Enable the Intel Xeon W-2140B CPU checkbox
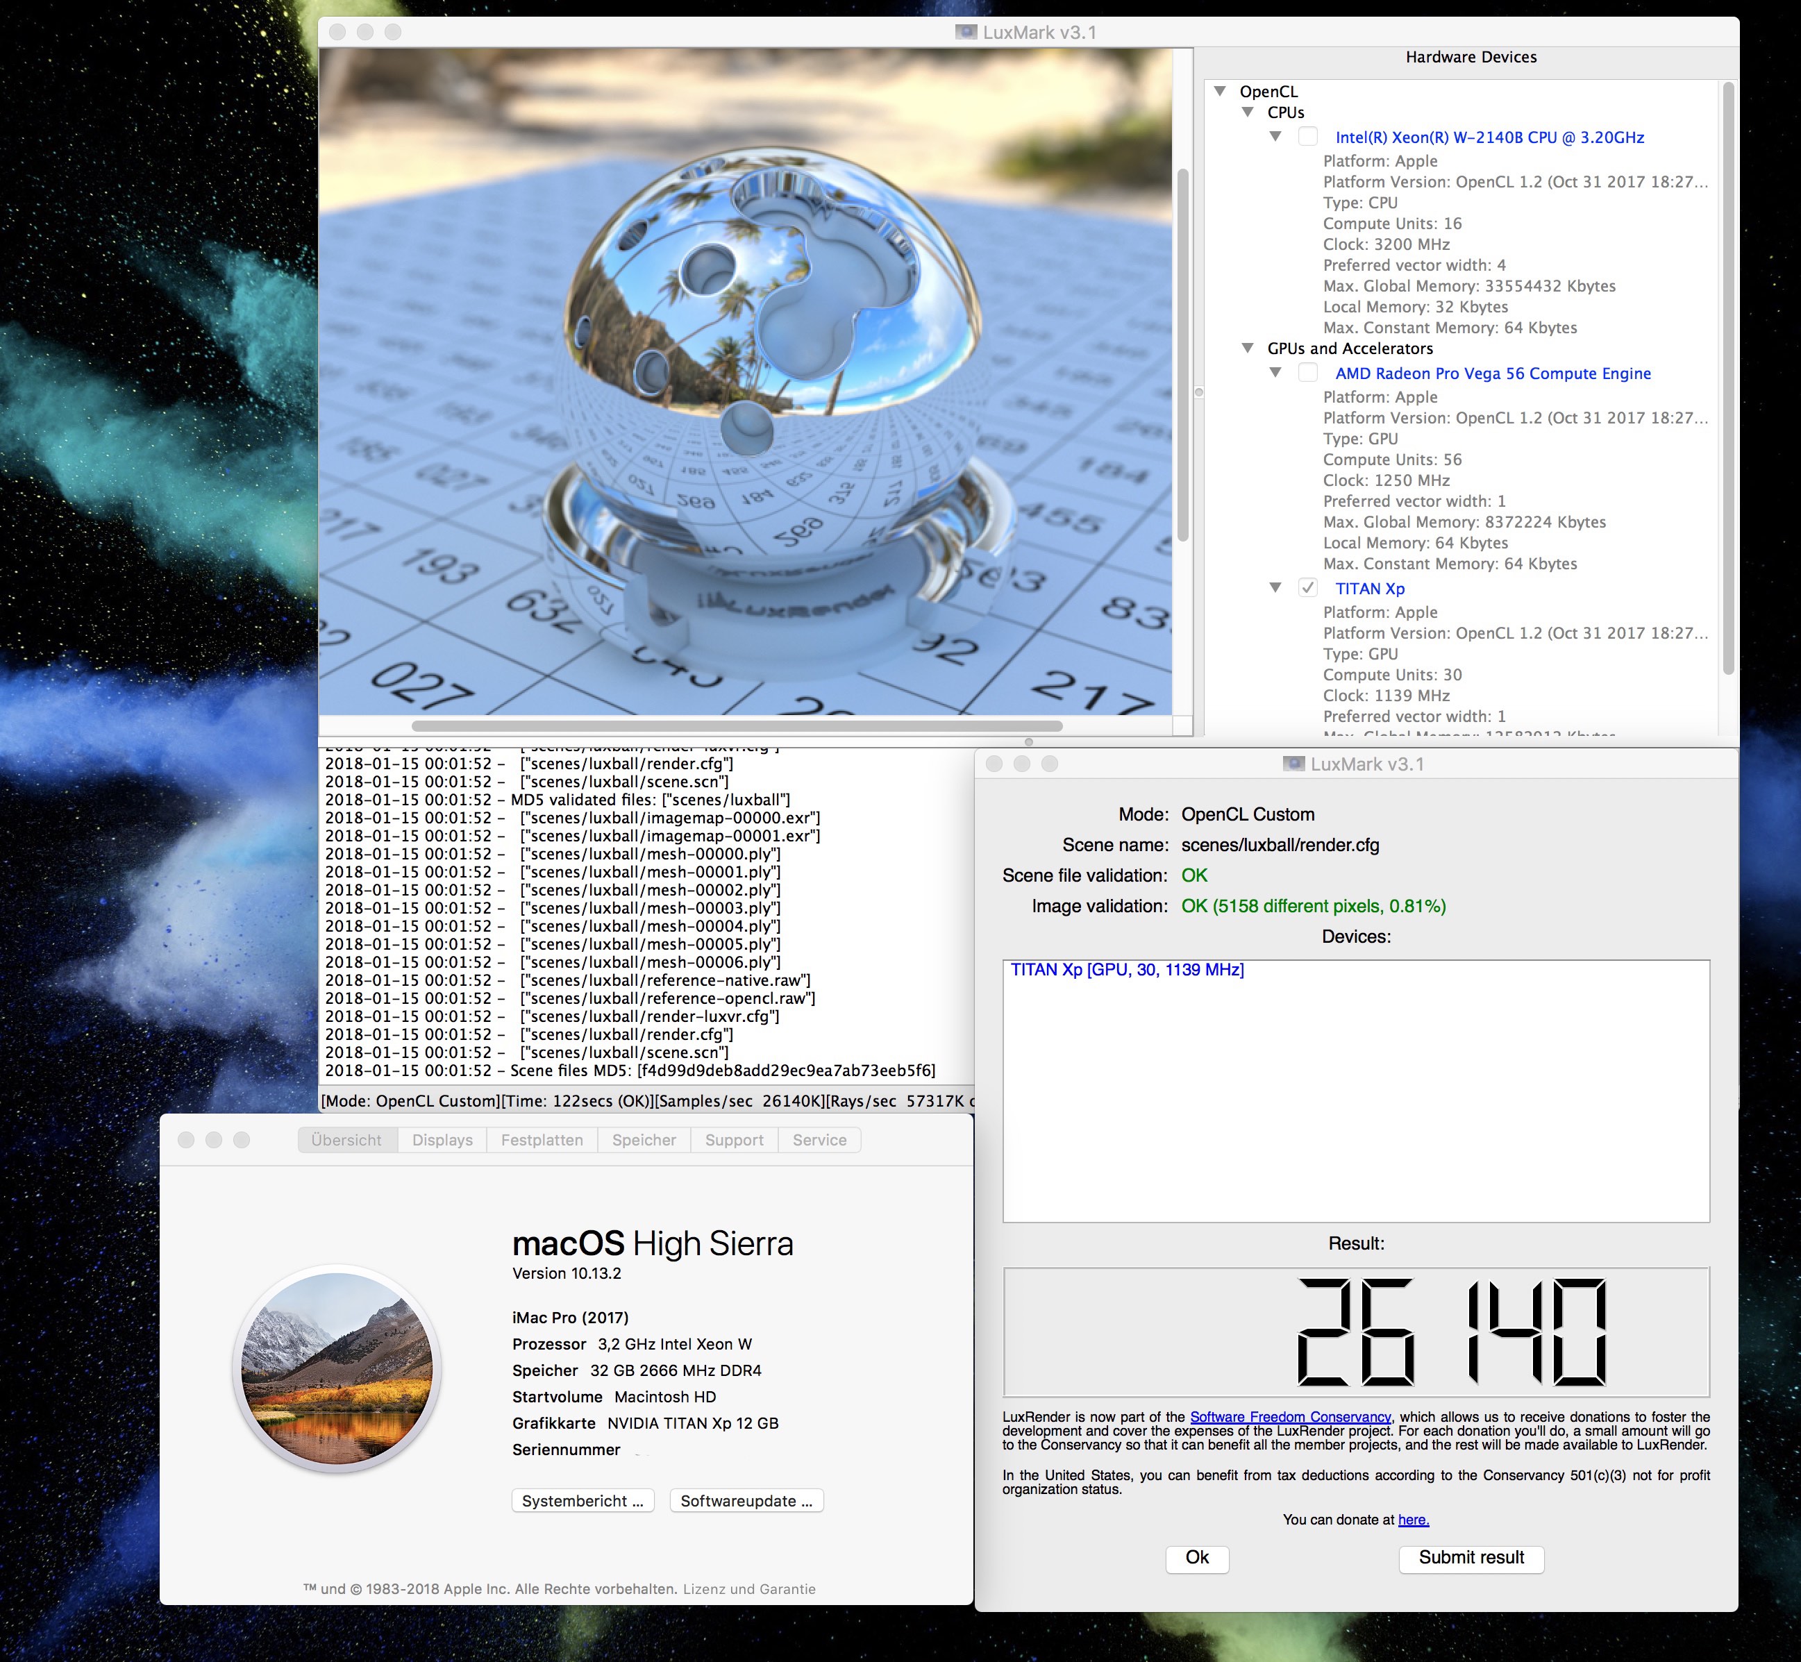 pyautogui.click(x=1308, y=137)
